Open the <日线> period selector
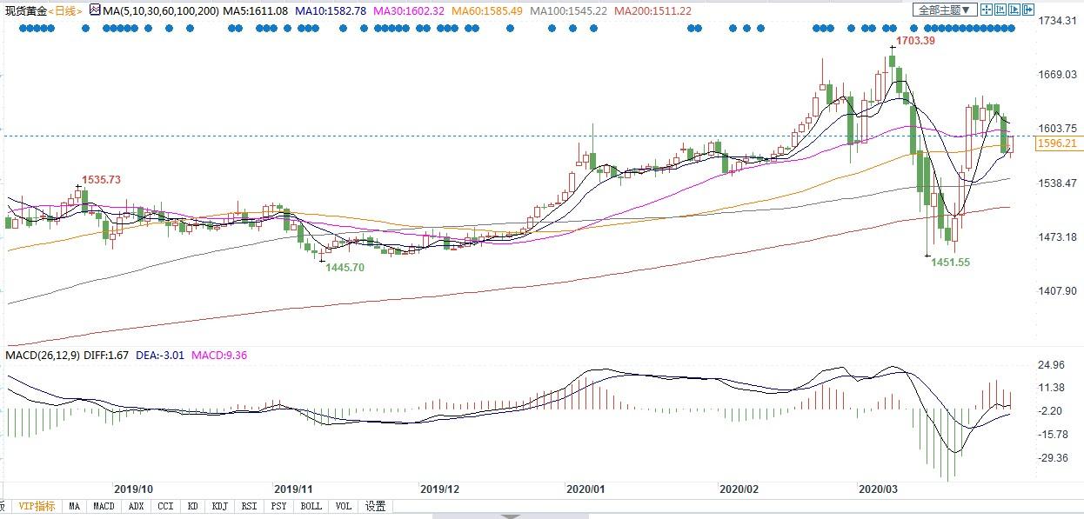 coord(66,10)
